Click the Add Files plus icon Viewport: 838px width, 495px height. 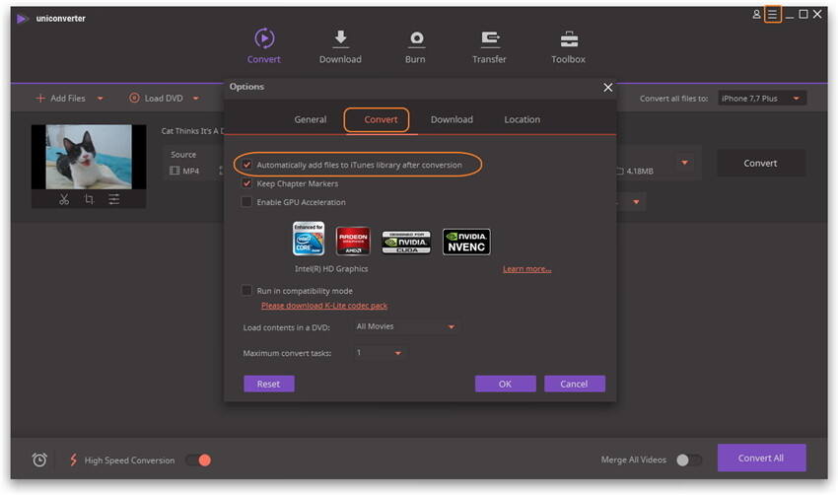(x=40, y=99)
